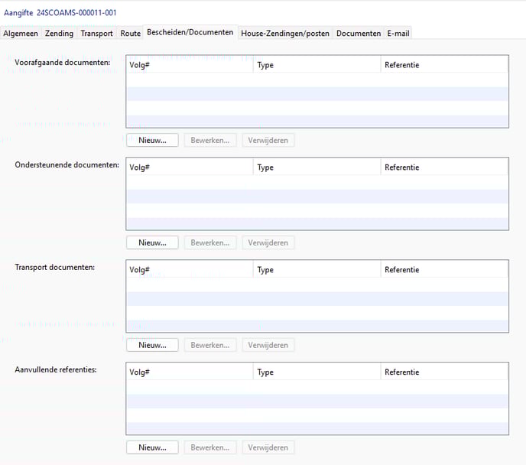Click Verwijderen under Ondersteunende documenten
Image resolution: width=526 pixels, height=465 pixels.
tap(268, 242)
